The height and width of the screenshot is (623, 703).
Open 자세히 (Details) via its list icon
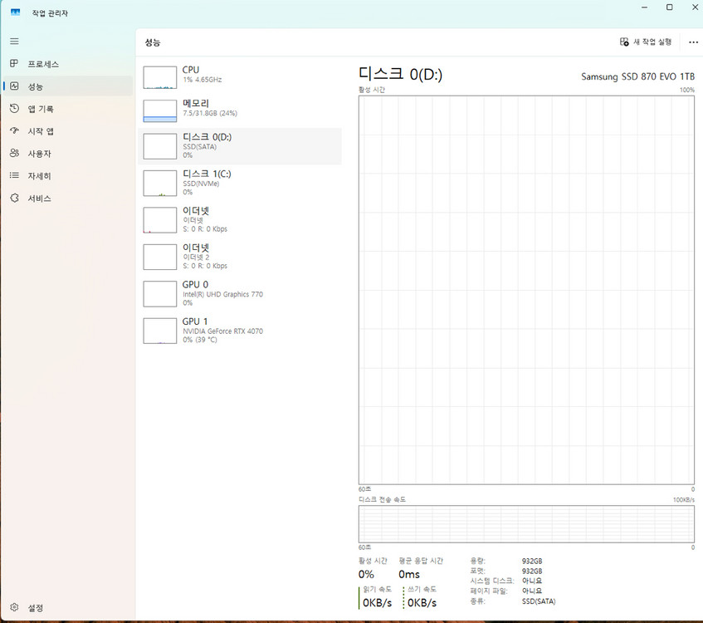(x=14, y=175)
